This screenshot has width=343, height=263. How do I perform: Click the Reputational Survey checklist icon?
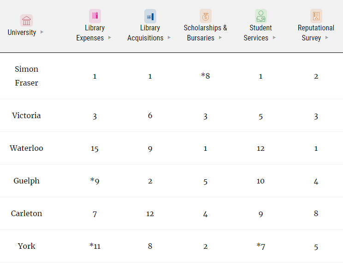click(x=316, y=16)
